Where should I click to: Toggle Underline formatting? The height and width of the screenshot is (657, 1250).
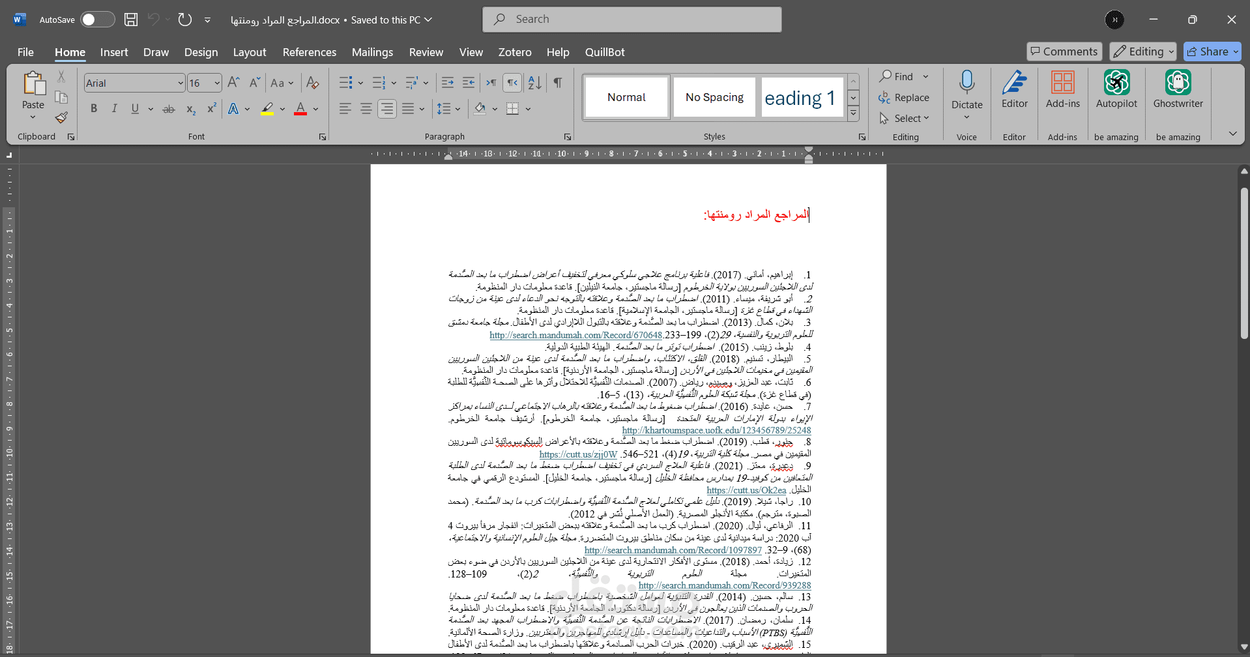135,109
